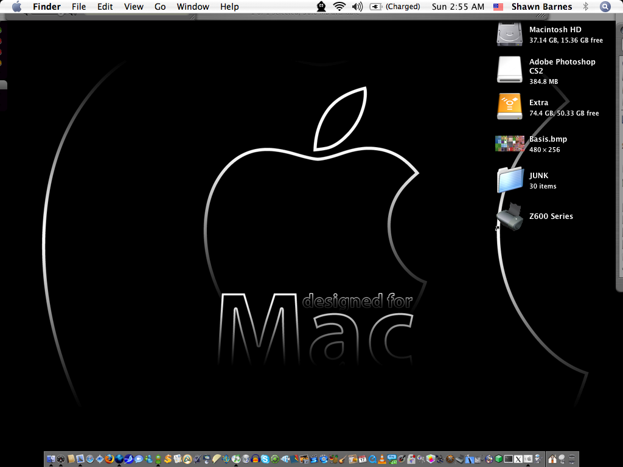Image resolution: width=623 pixels, height=467 pixels.
Task: Click the Sun 2:55 AM clock
Action: point(458,7)
